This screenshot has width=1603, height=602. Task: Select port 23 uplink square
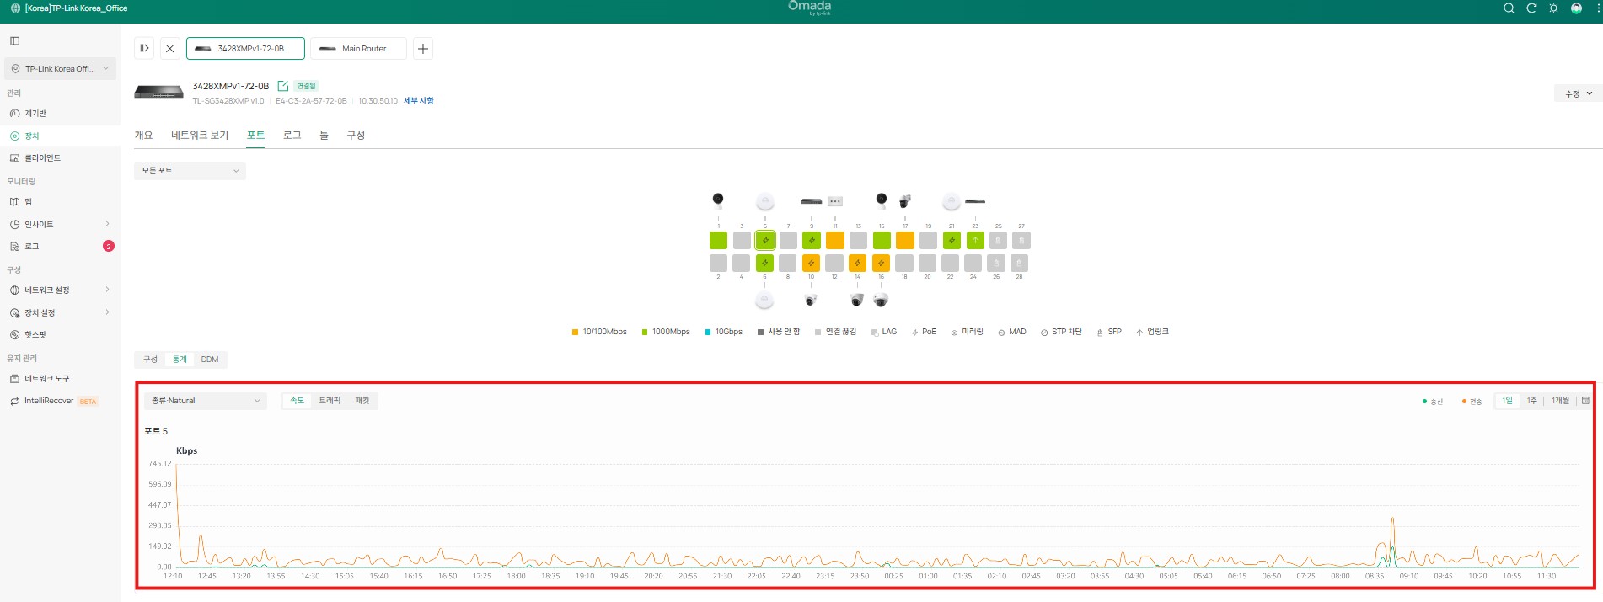click(975, 241)
